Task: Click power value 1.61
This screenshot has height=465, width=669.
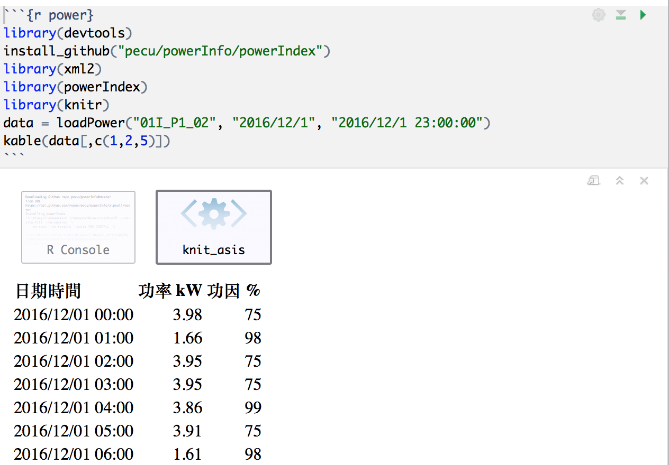Action: pyautogui.click(x=187, y=454)
